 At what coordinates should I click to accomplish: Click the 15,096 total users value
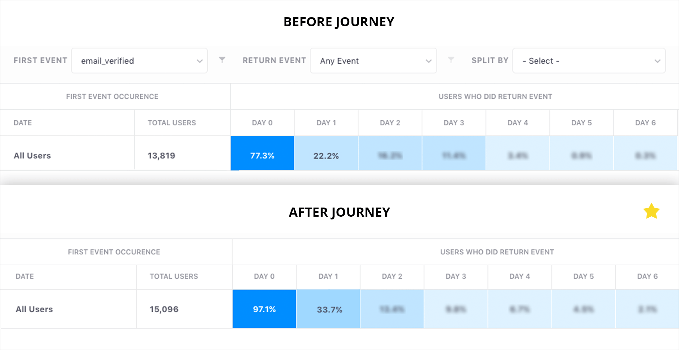[164, 309]
